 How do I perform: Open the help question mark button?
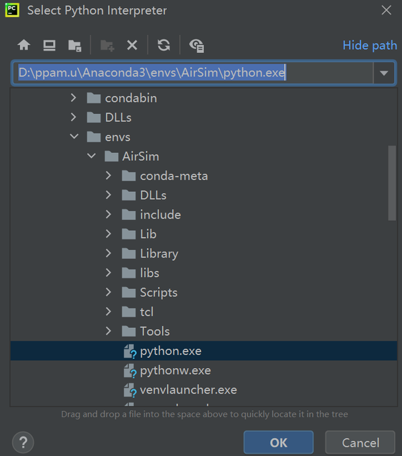tap(23, 443)
